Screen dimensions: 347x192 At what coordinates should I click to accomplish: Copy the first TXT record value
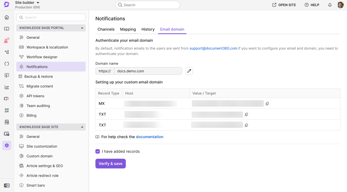246,114
